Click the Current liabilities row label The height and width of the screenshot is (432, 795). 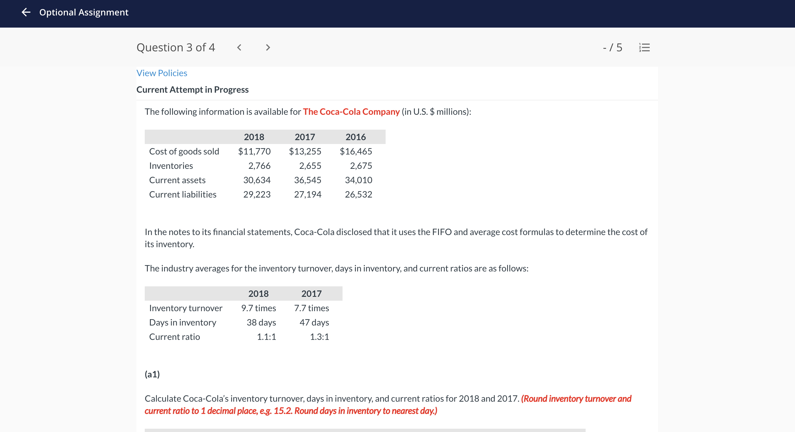coord(182,194)
